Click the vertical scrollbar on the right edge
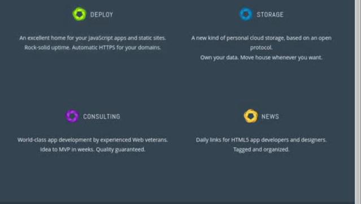Image resolution: width=361 pixels, height=204 pixels. click(x=358, y=102)
